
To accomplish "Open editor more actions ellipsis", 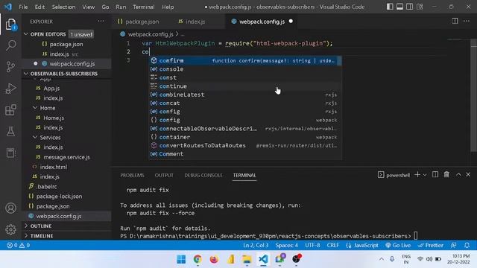I will [467, 21].
